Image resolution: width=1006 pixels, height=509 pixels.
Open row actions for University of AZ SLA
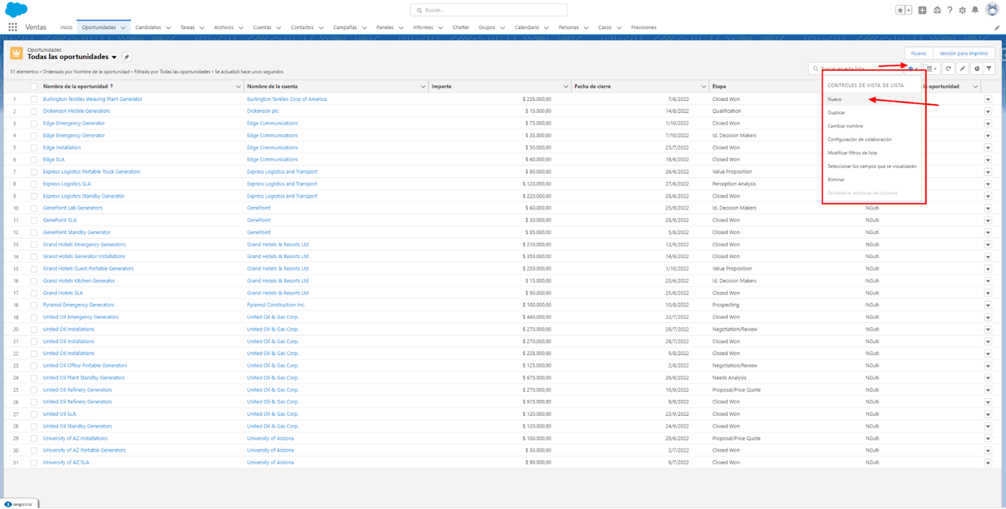coord(988,463)
